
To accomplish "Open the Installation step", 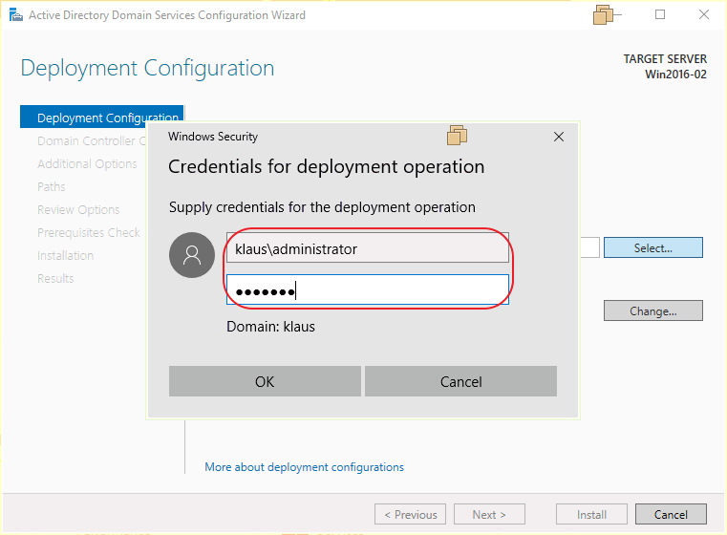I will click(x=65, y=256).
